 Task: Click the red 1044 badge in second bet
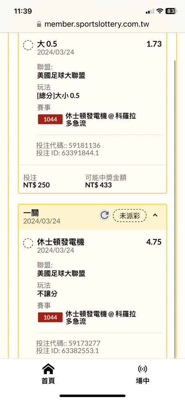(50, 317)
